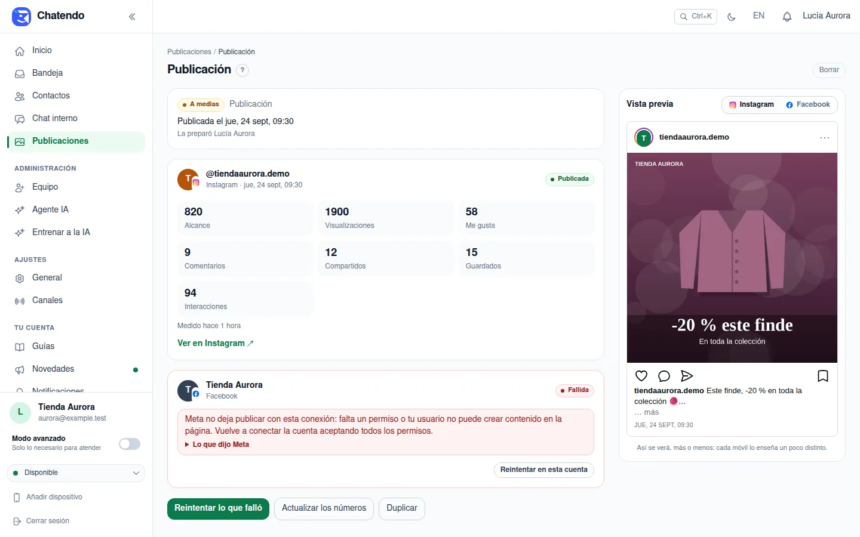Click Reintentar lo que falló button

point(219,508)
